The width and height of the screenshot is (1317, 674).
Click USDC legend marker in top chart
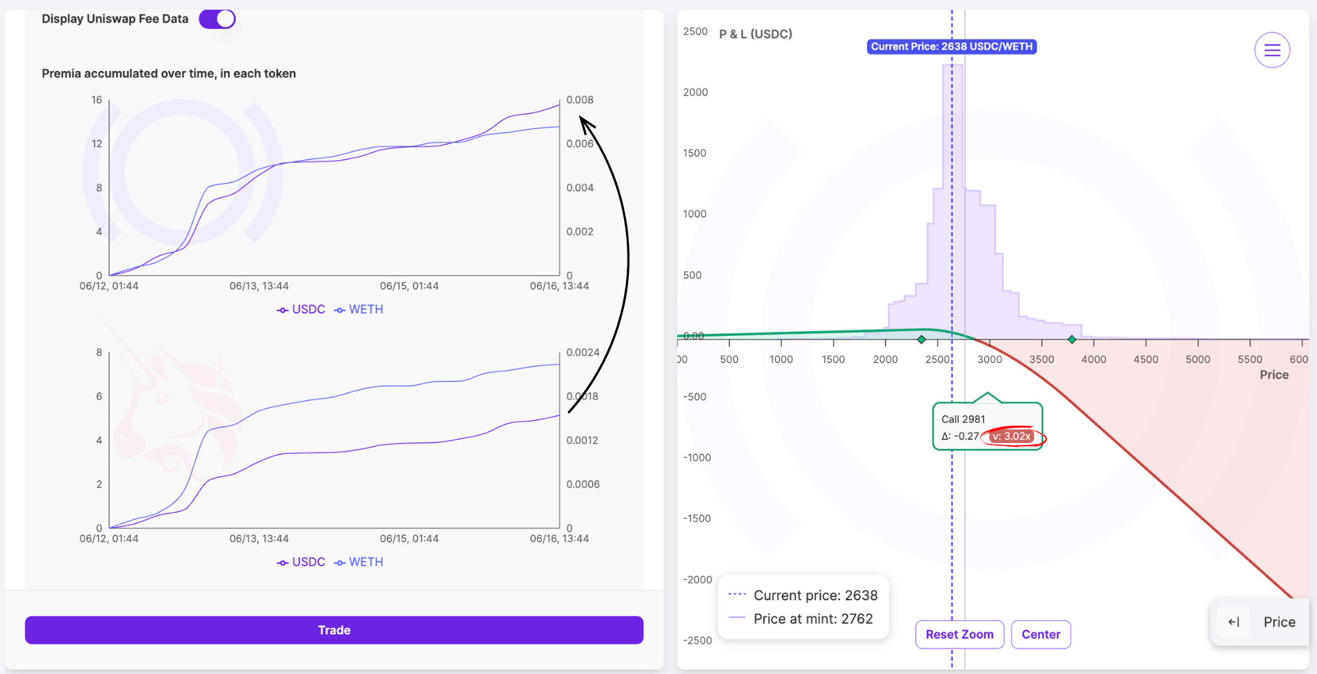coord(283,310)
